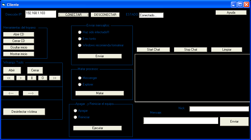
Task: Click the Winamp stop button labeled O
Action: click(x=43, y=78)
